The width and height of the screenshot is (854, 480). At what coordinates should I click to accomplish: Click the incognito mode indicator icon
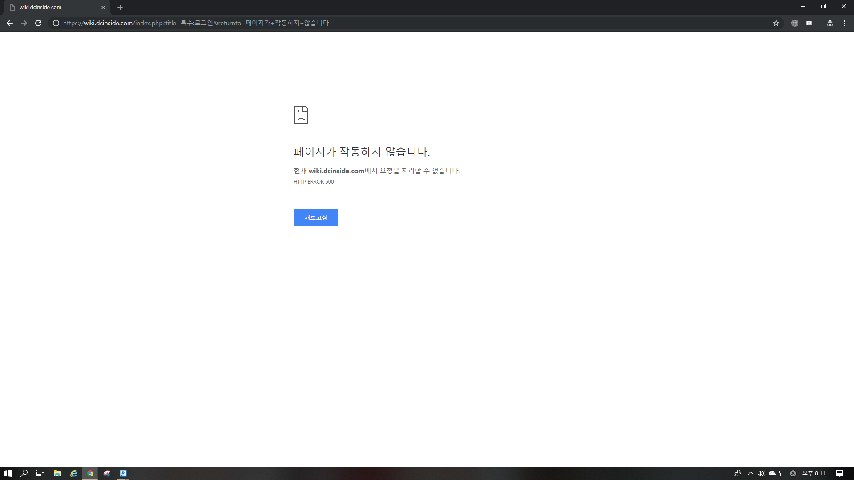[x=830, y=23]
